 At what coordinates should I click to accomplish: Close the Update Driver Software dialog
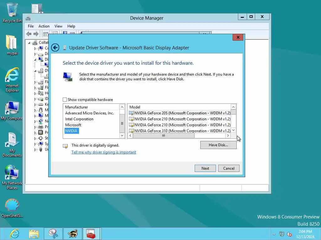(x=238, y=37)
